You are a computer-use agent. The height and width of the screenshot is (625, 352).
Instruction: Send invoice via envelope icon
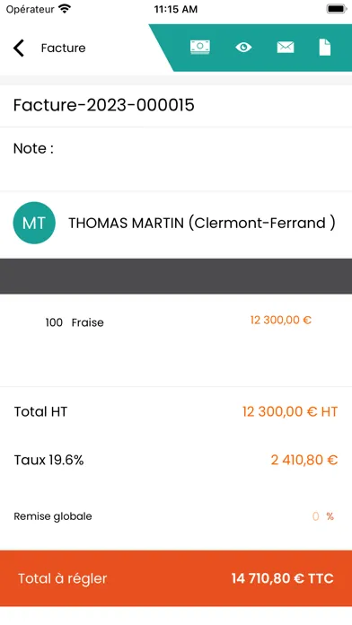pyautogui.click(x=286, y=48)
